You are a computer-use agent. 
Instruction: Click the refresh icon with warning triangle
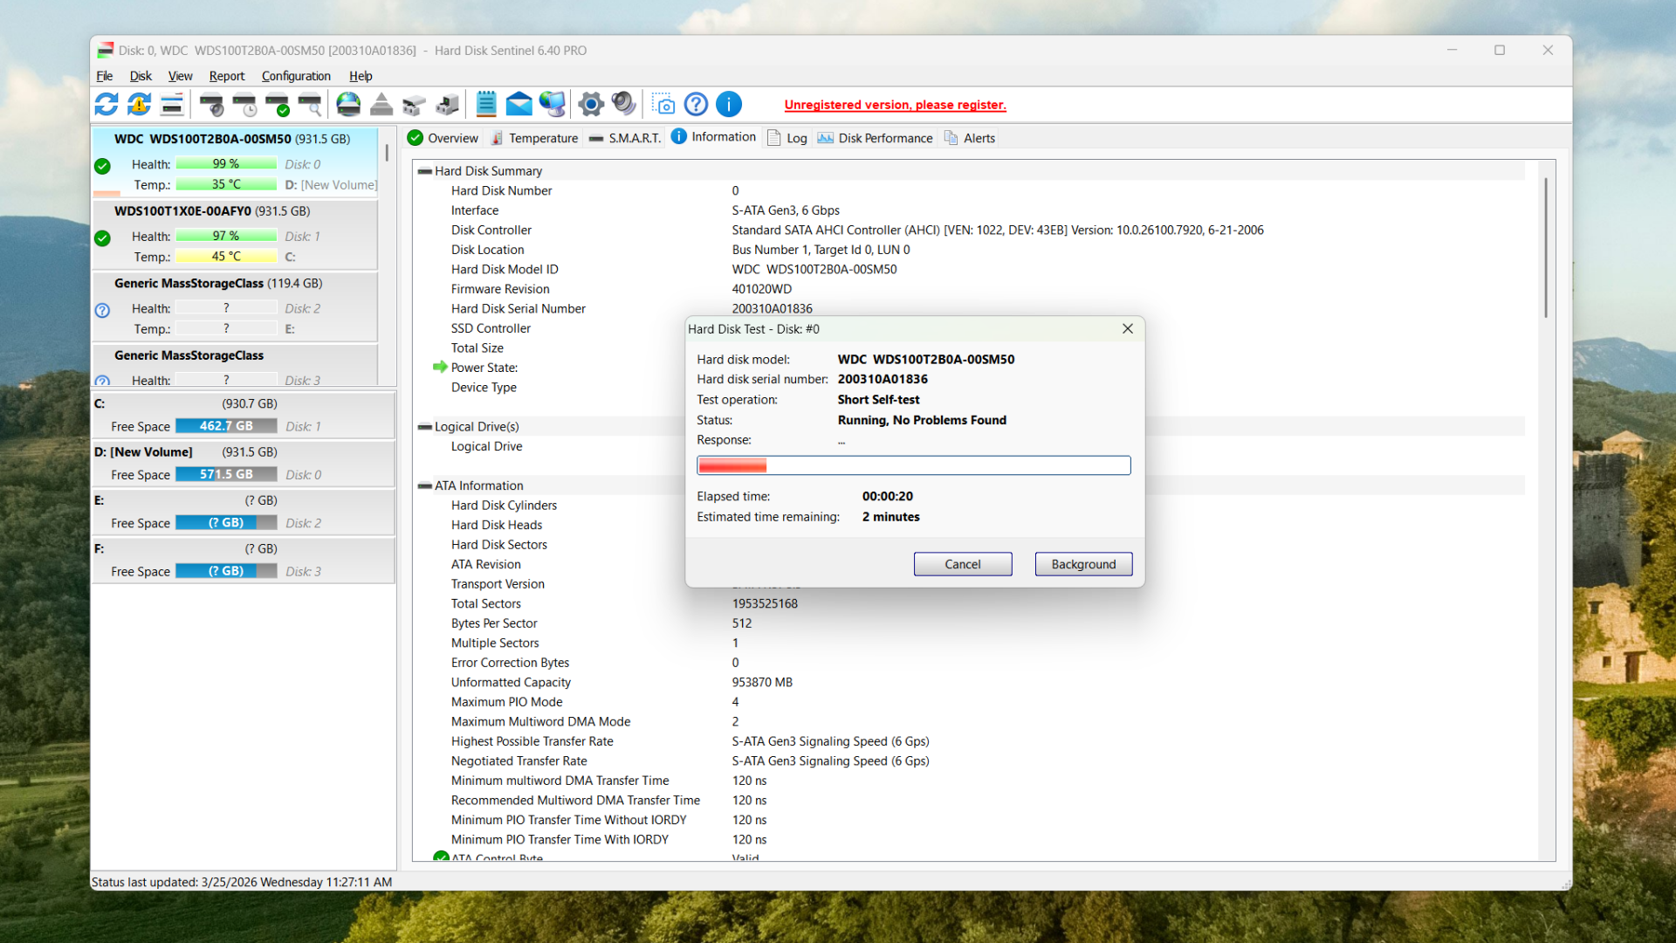[139, 105]
